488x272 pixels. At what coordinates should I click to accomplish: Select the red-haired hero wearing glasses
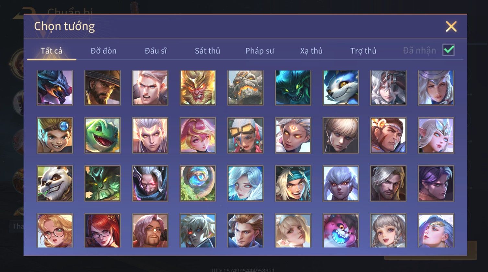coord(102,231)
